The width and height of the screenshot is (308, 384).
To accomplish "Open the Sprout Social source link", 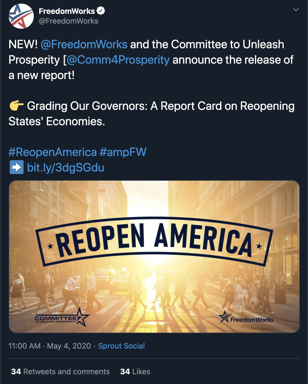I will [x=121, y=346].
